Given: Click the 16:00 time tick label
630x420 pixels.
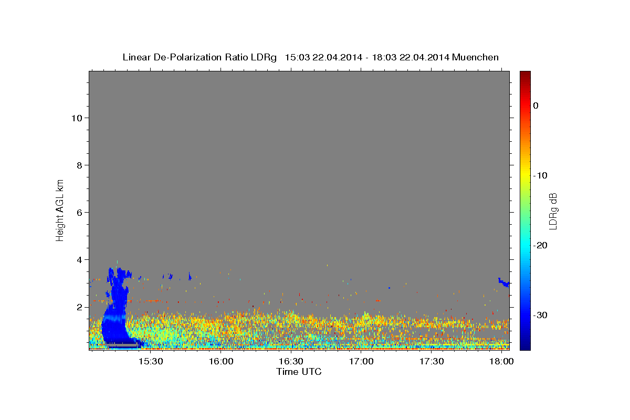Looking at the screenshot, I should pos(221,362).
